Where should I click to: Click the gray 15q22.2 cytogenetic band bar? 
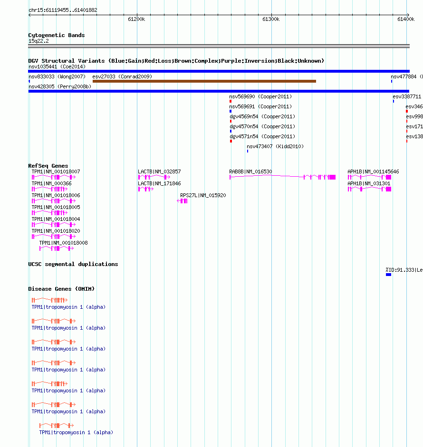pos(219,46)
